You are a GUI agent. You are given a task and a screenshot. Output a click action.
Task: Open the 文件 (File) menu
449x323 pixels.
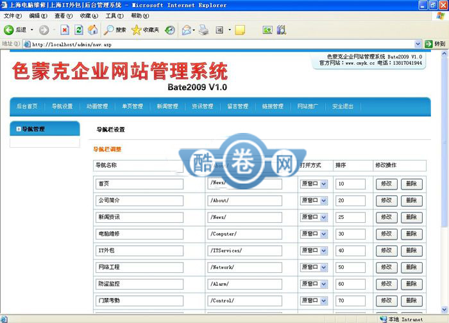[x=13, y=16]
